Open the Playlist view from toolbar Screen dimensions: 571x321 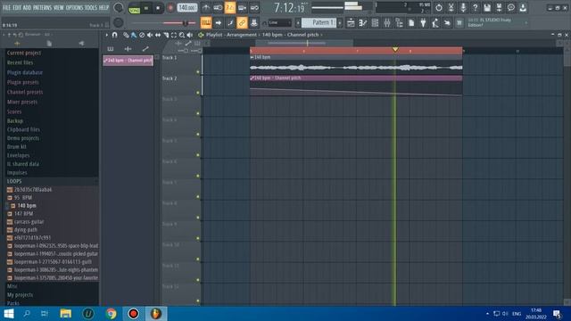tap(351, 23)
